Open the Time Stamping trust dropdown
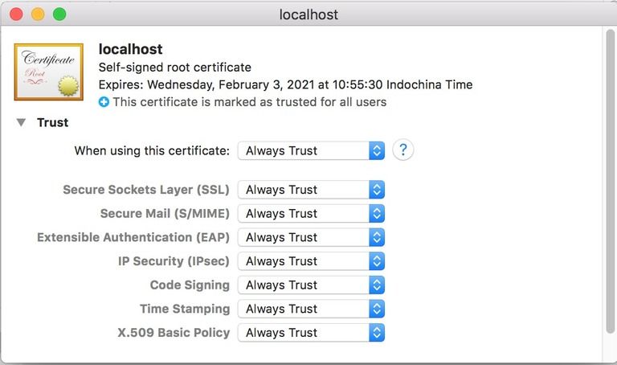Image resolution: width=617 pixels, height=365 pixels. tap(311, 309)
